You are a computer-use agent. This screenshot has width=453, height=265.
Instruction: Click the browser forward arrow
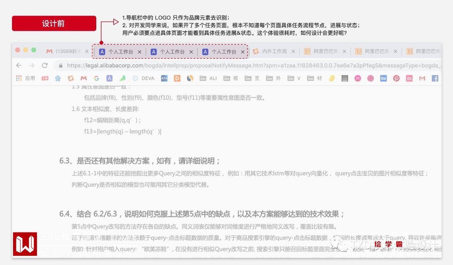click(x=32, y=66)
